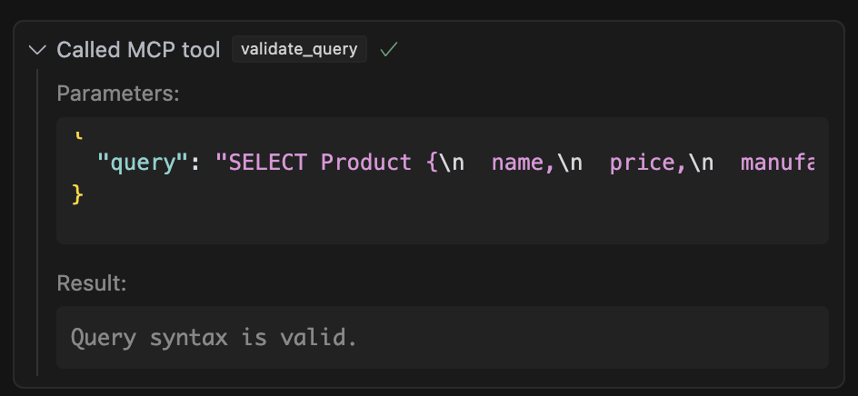
Task: Select the Result label
Action: 92,282
